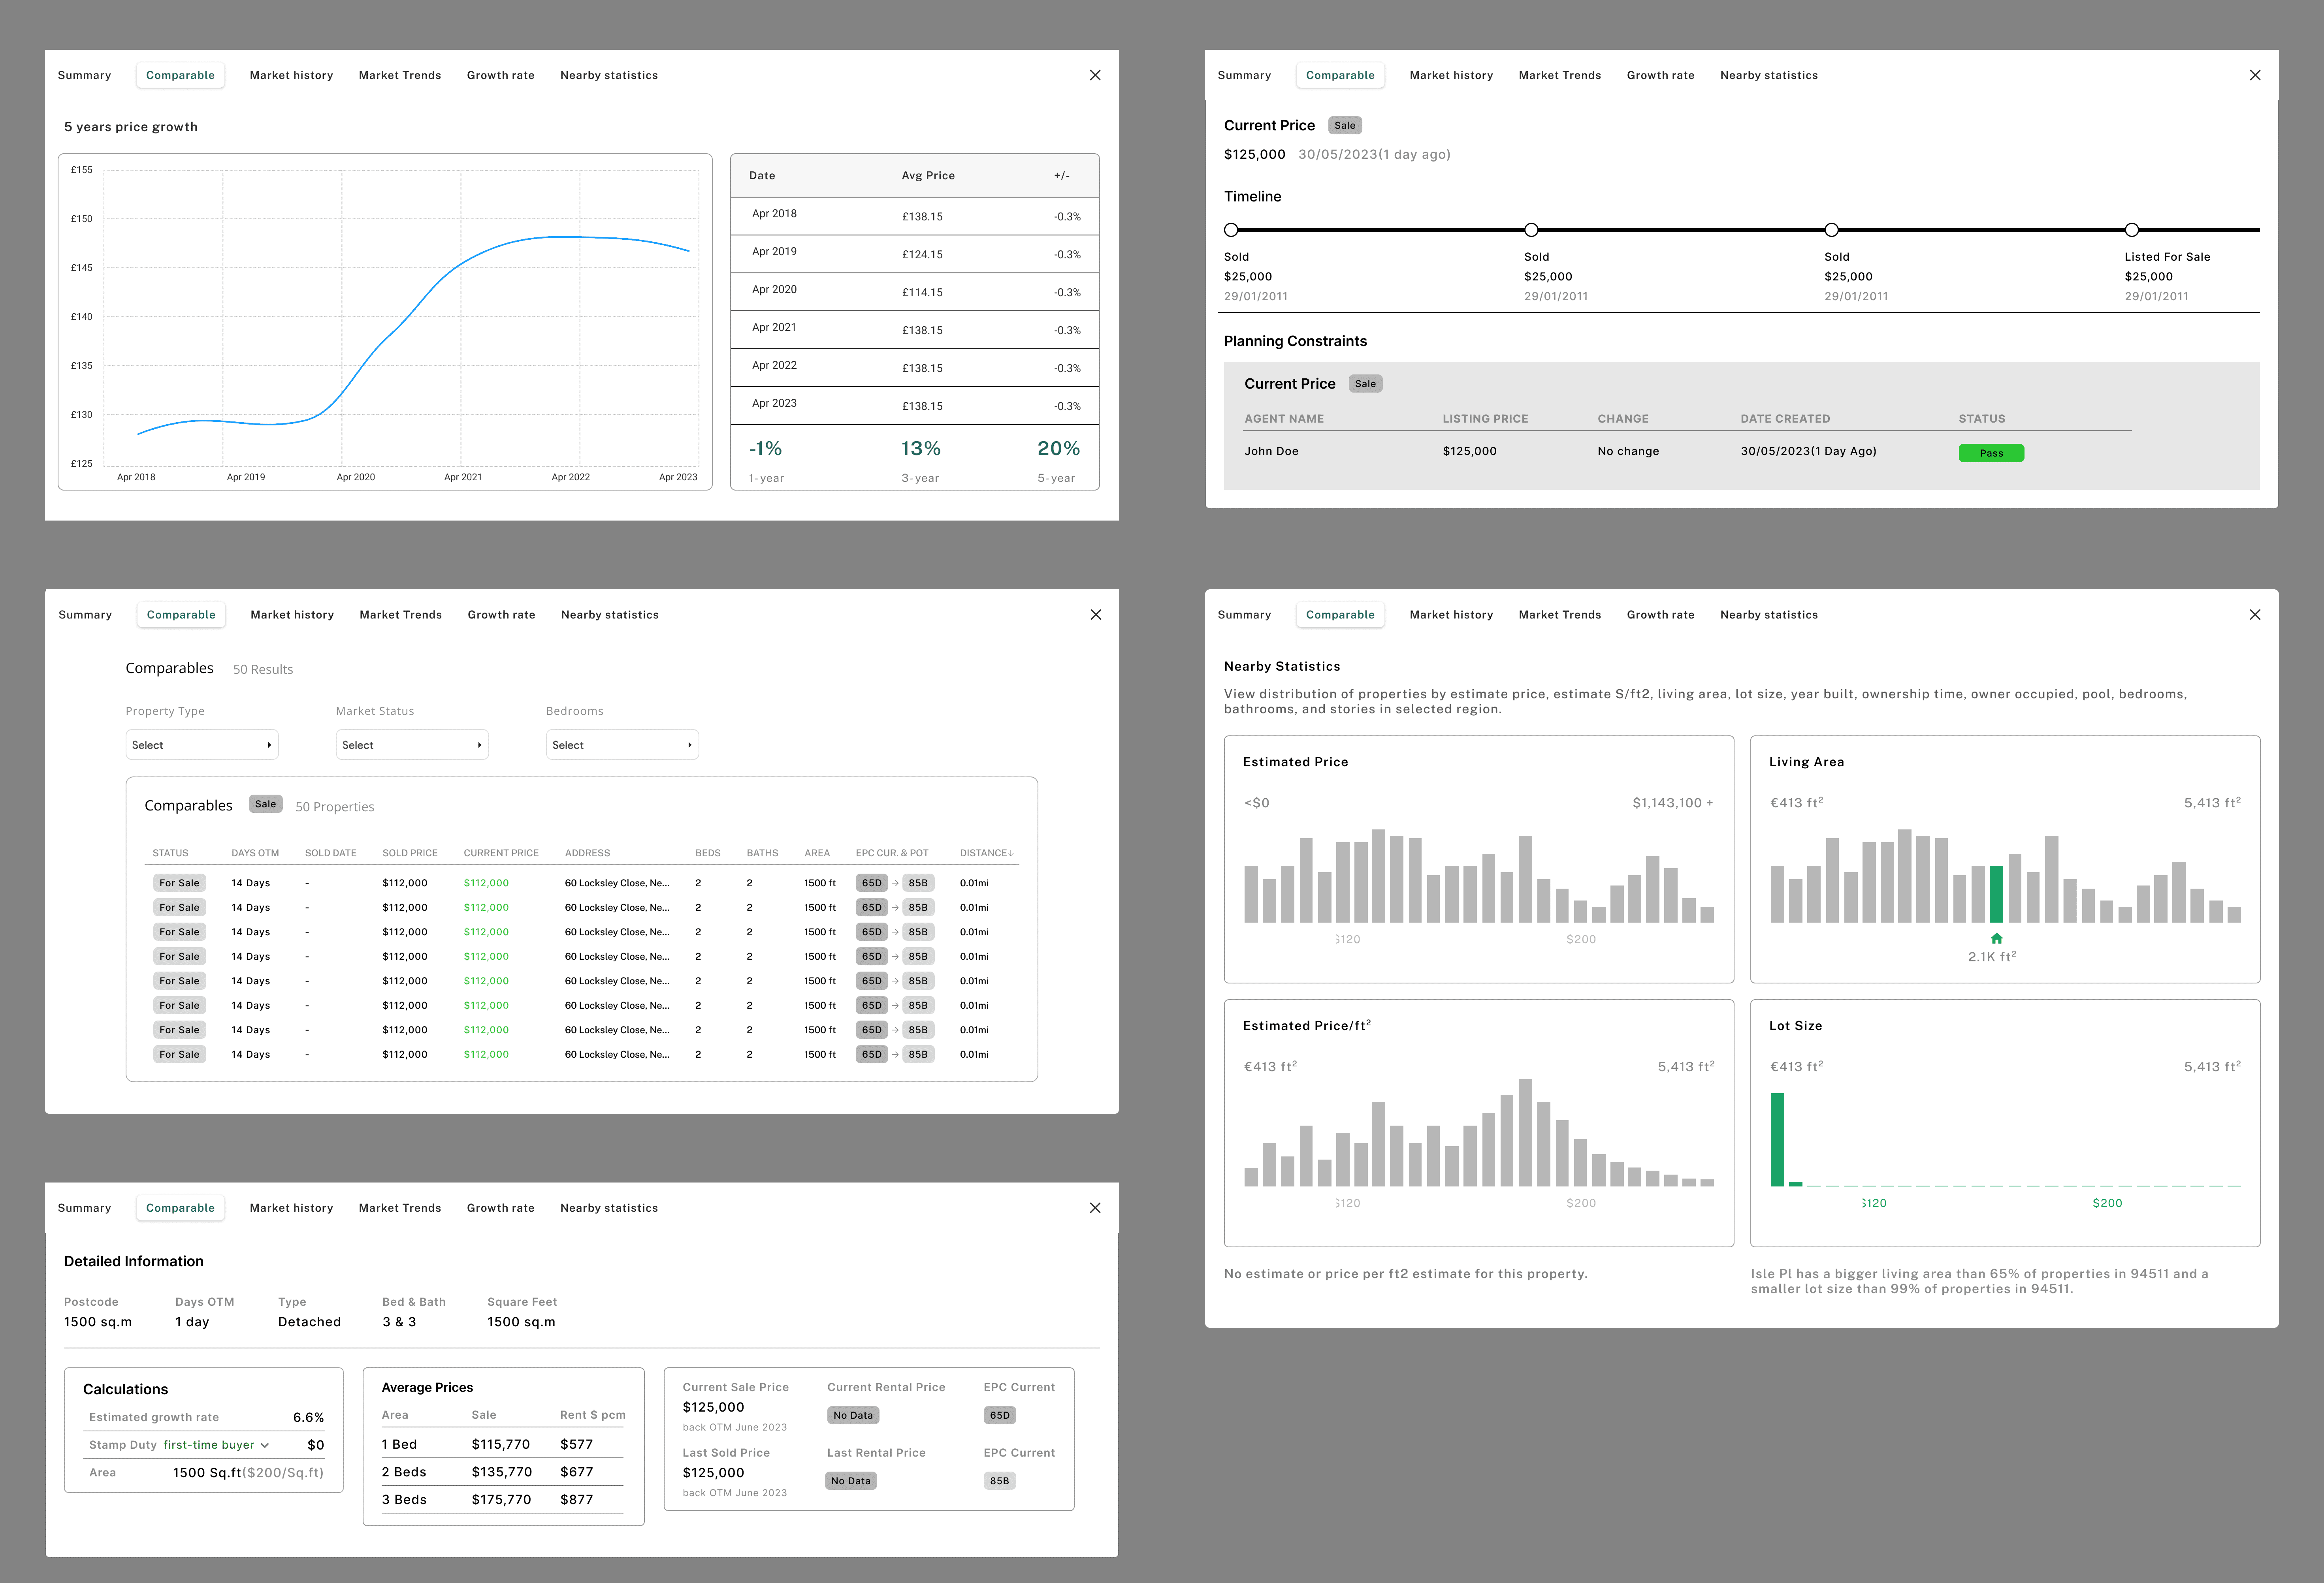Click the No Data badge under Current Rental Price
The width and height of the screenshot is (2324, 1583).
click(x=853, y=1415)
